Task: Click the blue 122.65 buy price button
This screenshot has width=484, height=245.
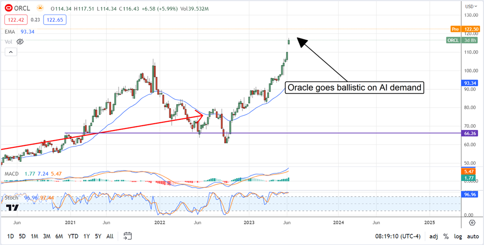Action: pos(54,20)
